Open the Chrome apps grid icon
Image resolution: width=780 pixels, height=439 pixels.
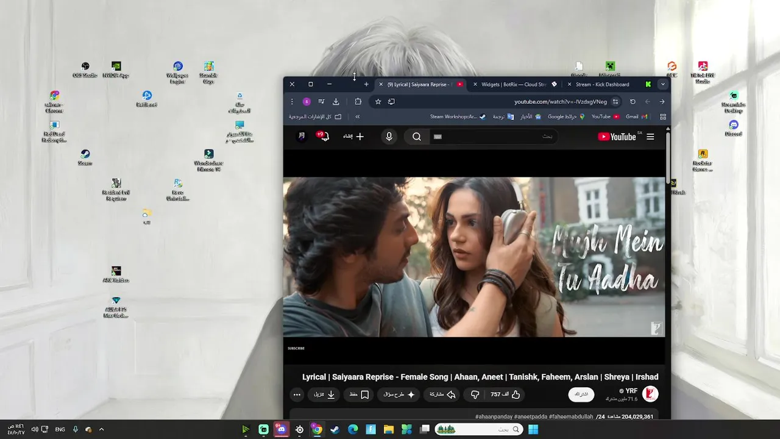pos(663,116)
